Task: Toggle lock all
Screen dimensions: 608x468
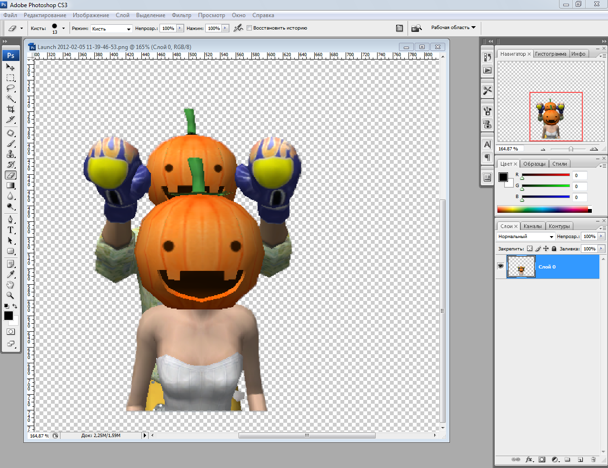Action: pos(554,249)
